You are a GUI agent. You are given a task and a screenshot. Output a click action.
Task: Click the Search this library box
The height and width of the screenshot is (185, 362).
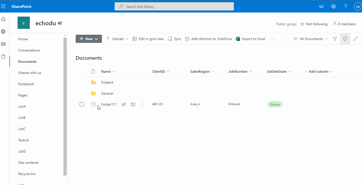[x=174, y=7]
